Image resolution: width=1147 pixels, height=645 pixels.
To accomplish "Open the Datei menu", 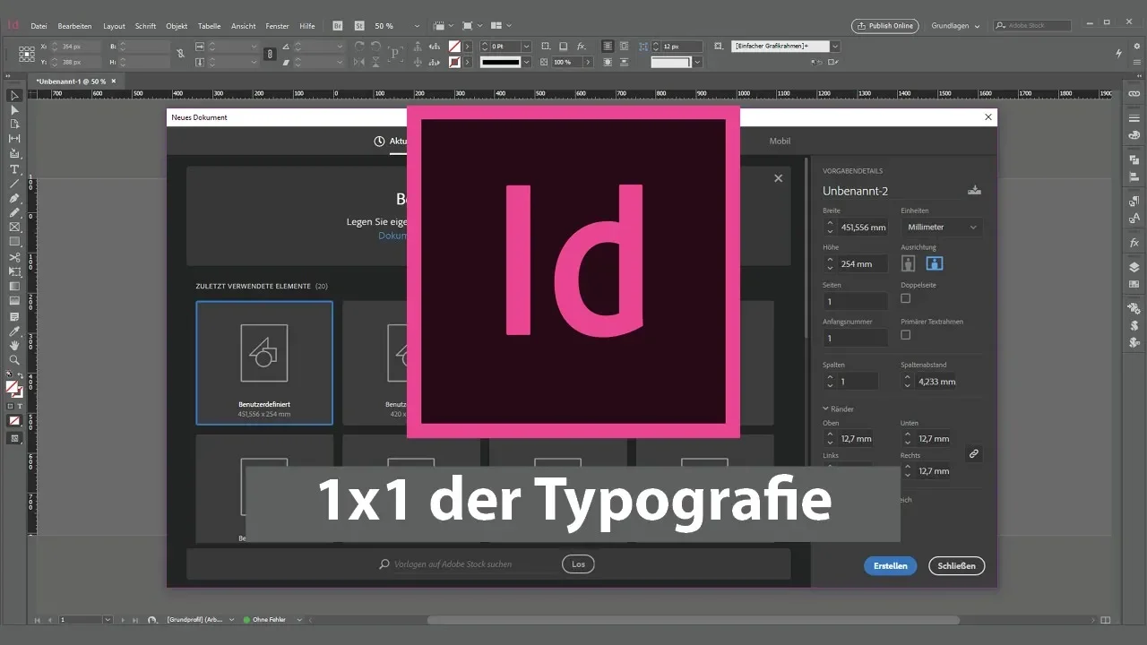I will (39, 26).
